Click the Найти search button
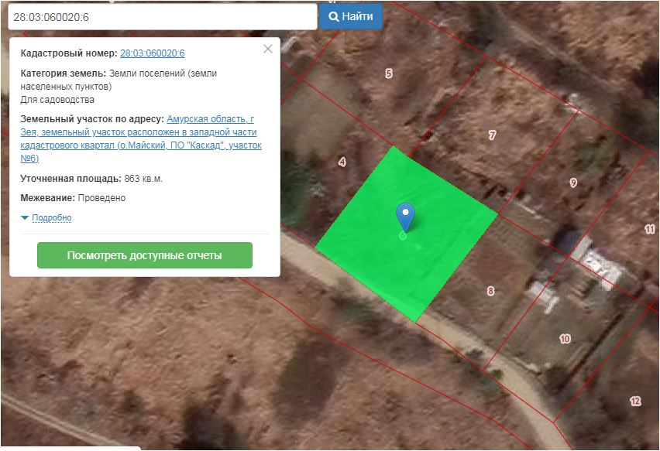Screen dimensions: 660x451 [351, 16]
